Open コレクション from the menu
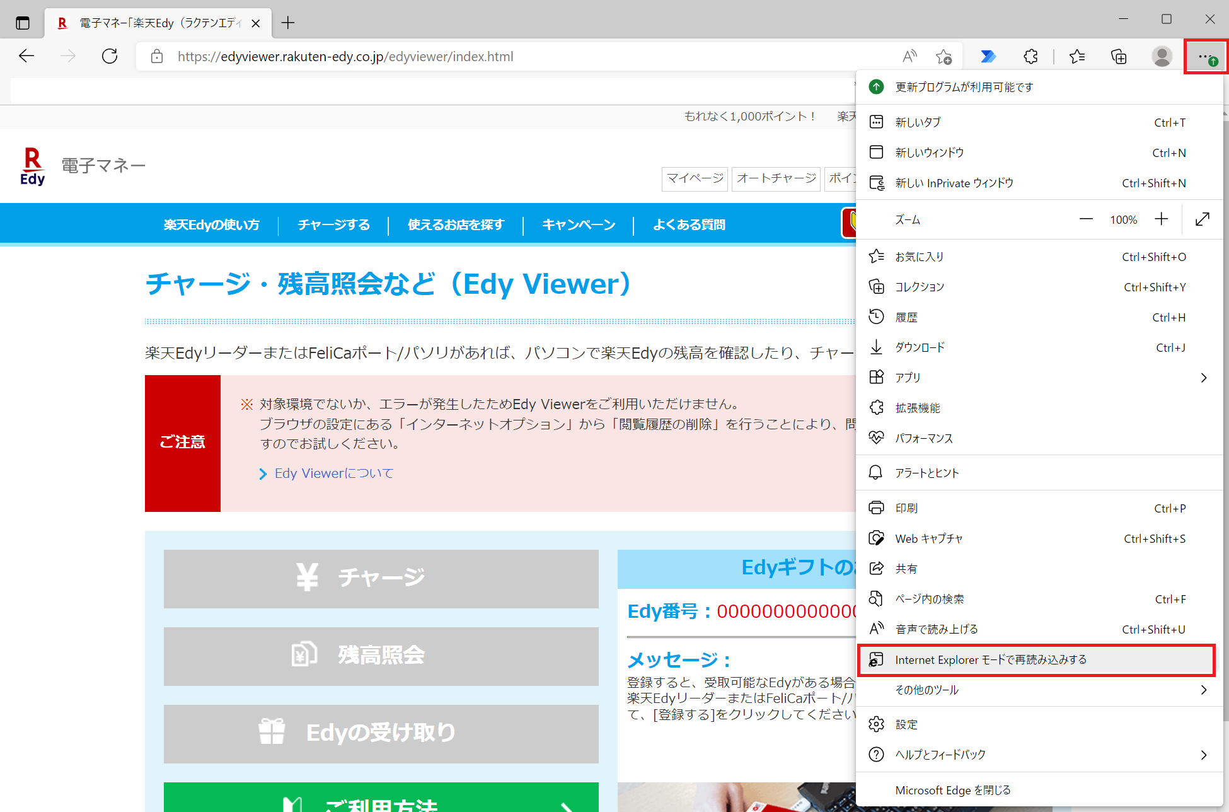 click(1039, 287)
